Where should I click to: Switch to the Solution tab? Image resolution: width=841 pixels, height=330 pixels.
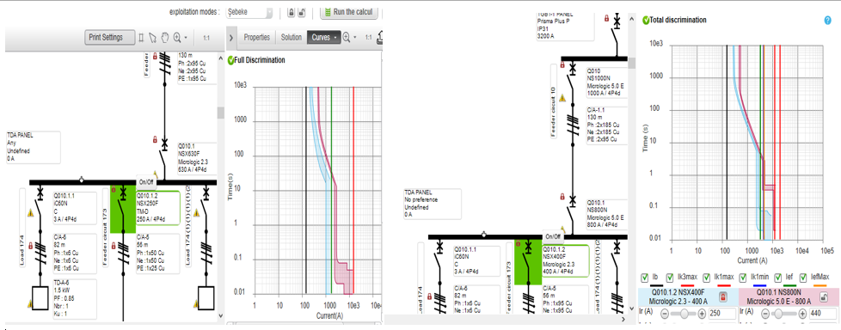click(292, 38)
